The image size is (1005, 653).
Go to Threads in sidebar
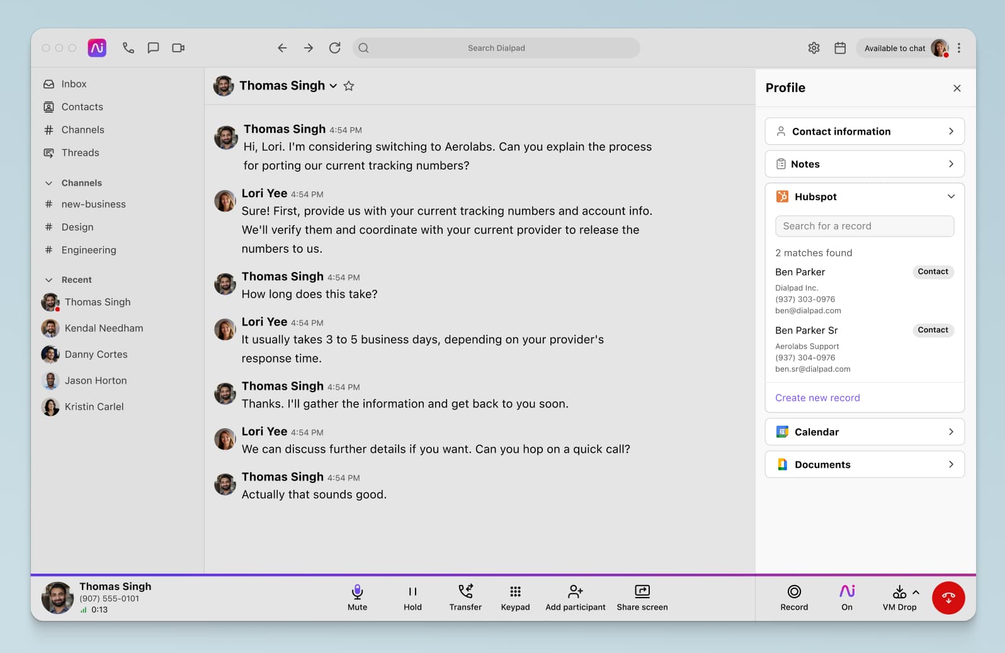click(80, 152)
